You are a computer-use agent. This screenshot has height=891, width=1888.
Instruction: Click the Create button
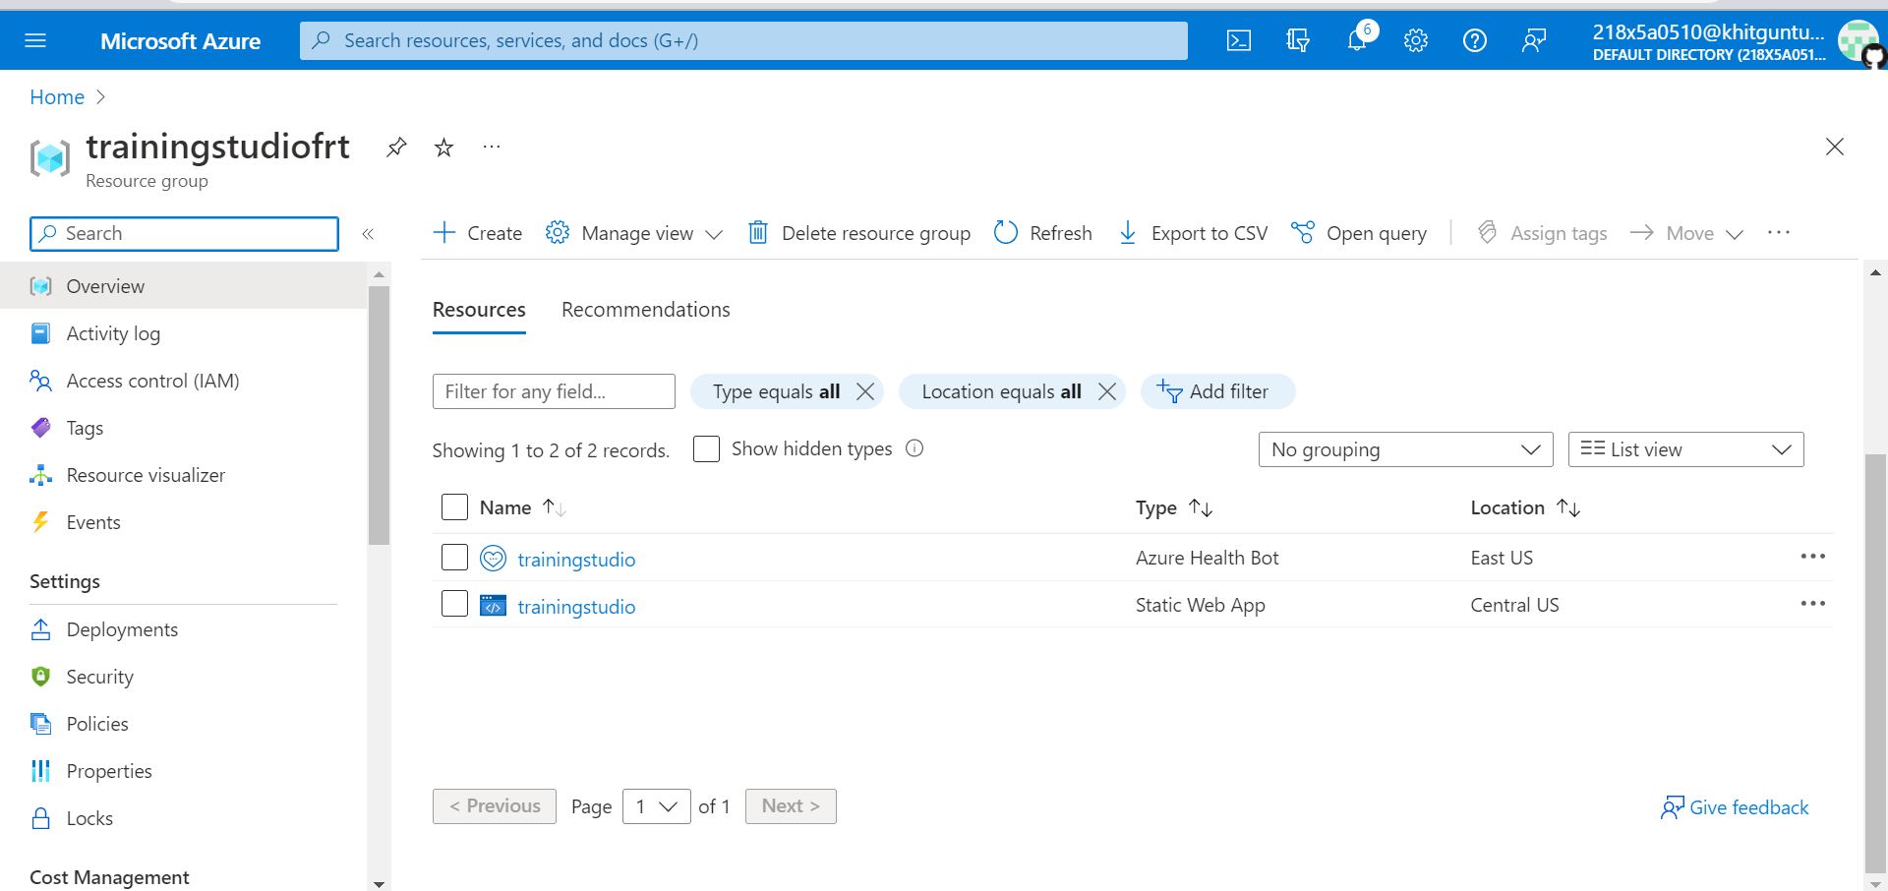pyautogui.click(x=478, y=233)
